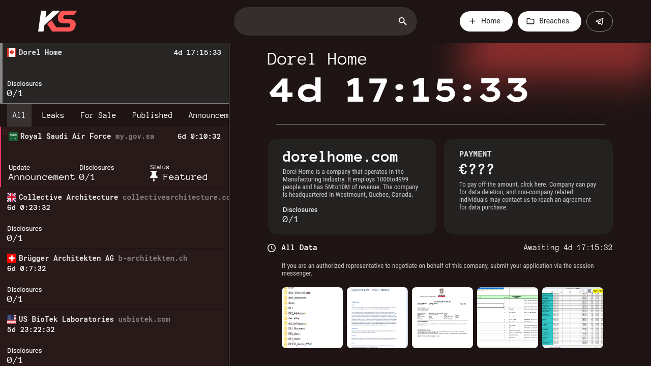Click the Featured status text
Viewport: 651px width, 366px height.
pos(185,177)
